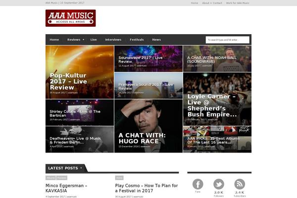
Task: Open Play Cosmo festival planning post
Action: [147, 188]
